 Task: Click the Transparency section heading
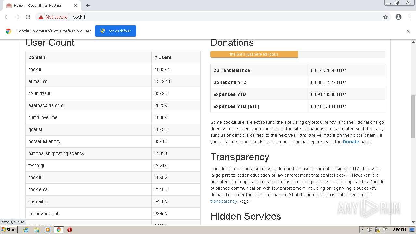click(240, 157)
